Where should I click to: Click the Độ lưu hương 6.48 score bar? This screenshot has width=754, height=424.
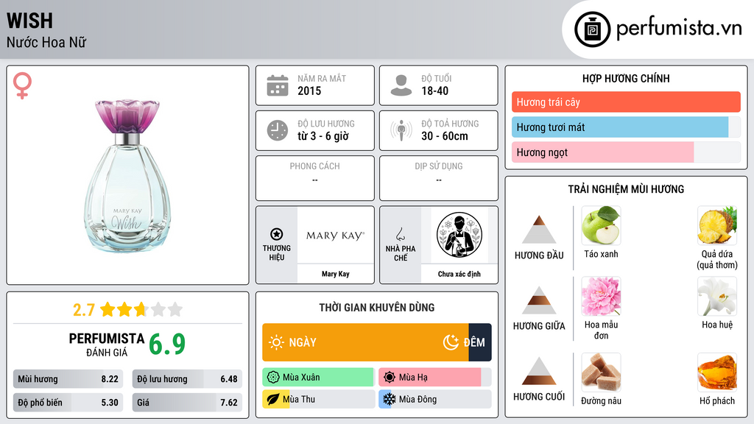coord(187,379)
